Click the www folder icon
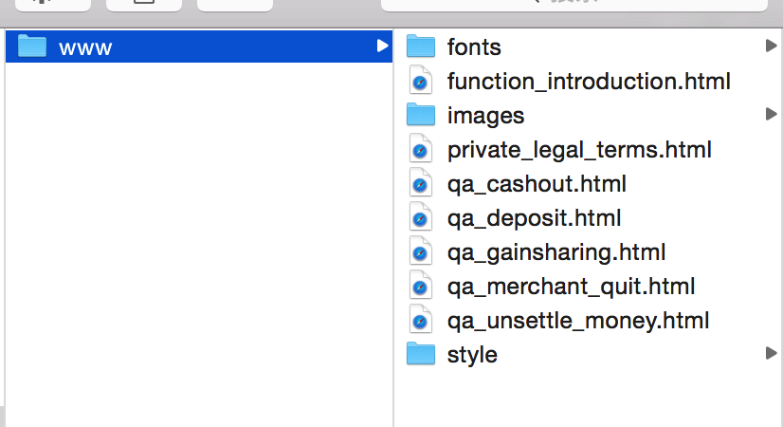Screen dimensions: 783x427 click(x=32, y=46)
